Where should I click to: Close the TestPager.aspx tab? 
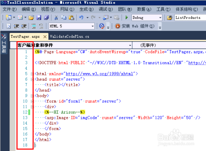point(45,37)
